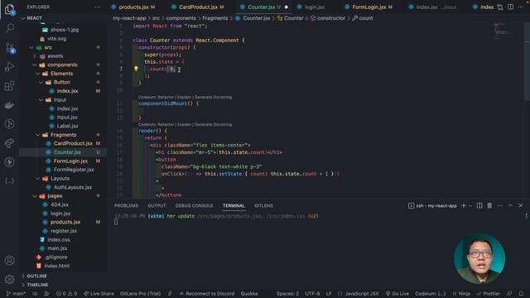Image resolution: width=530 pixels, height=298 pixels.
Task: Open the Extensions view icon
Action: 9,86
